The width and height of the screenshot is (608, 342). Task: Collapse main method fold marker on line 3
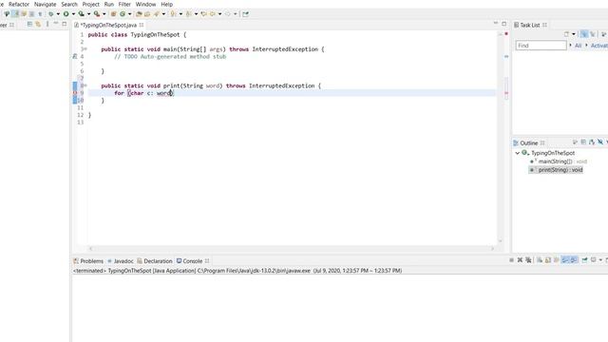85,49
